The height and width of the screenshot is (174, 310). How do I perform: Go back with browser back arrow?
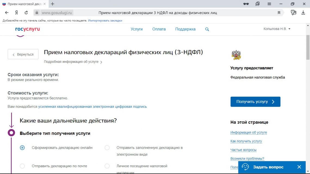pos(7,12)
